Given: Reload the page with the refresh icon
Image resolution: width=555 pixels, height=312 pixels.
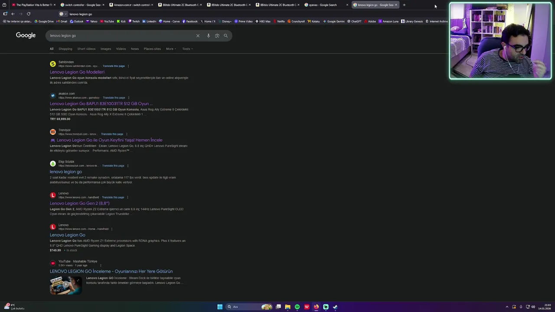Looking at the screenshot, I should (29, 14).
